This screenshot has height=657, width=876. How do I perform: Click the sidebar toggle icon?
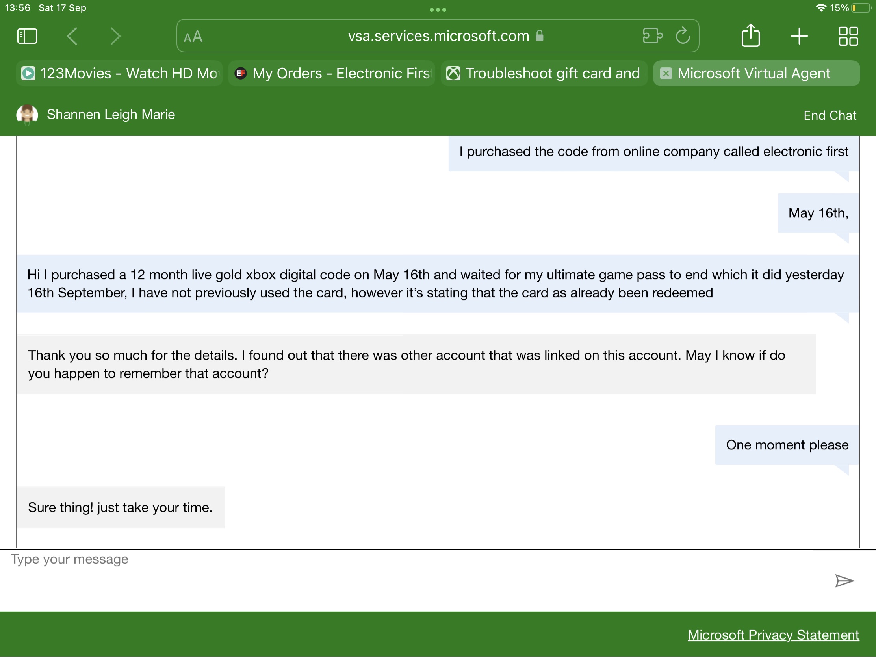tap(27, 36)
